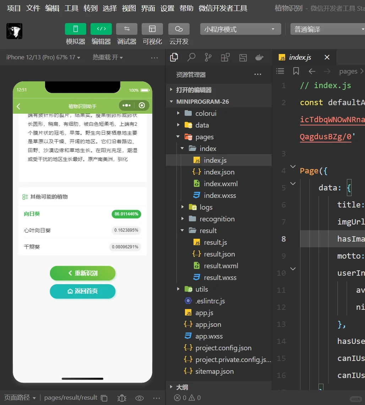Toggle the preview eye icon in status bar
The image size is (365, 405).
pos(140,398)
